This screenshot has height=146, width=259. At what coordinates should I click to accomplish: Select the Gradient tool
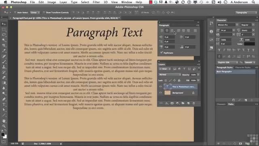[x=4, y=83]
